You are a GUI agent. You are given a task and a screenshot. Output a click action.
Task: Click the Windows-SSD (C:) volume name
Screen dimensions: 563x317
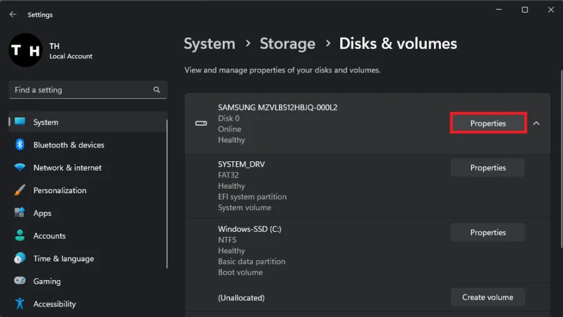click(x=250, y=229)
